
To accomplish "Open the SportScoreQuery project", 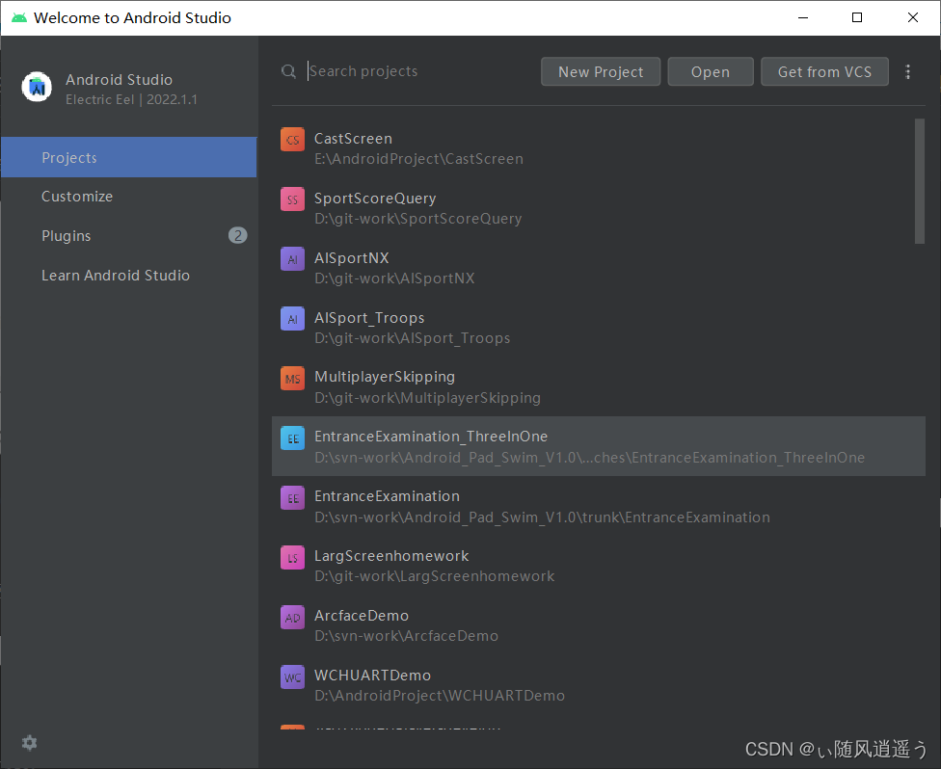I will 599,208.
